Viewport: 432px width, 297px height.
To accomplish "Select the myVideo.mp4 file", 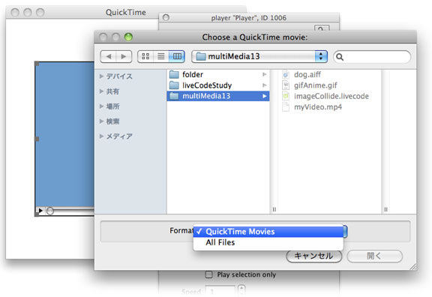I will tap(318, 107).
